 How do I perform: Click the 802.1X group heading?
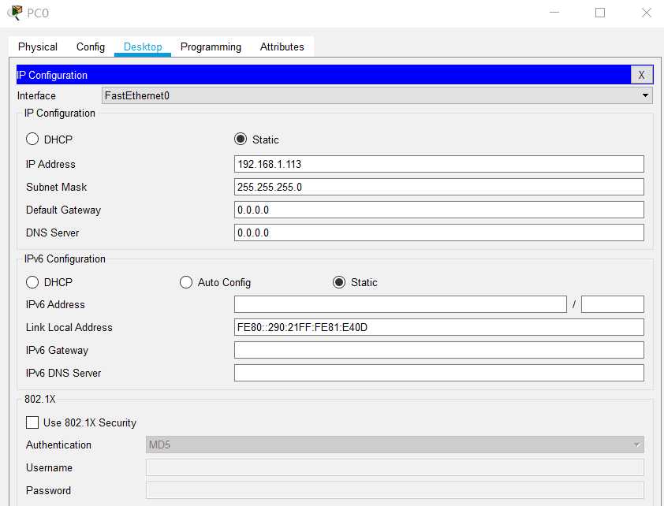39,399
